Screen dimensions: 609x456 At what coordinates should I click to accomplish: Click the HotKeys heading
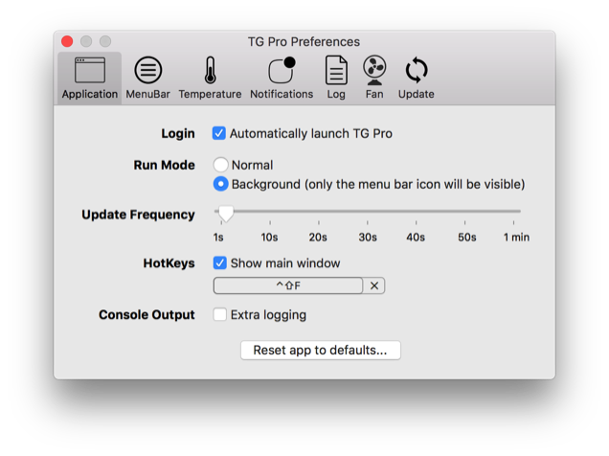pyautogui.click(x=169, y=262)
